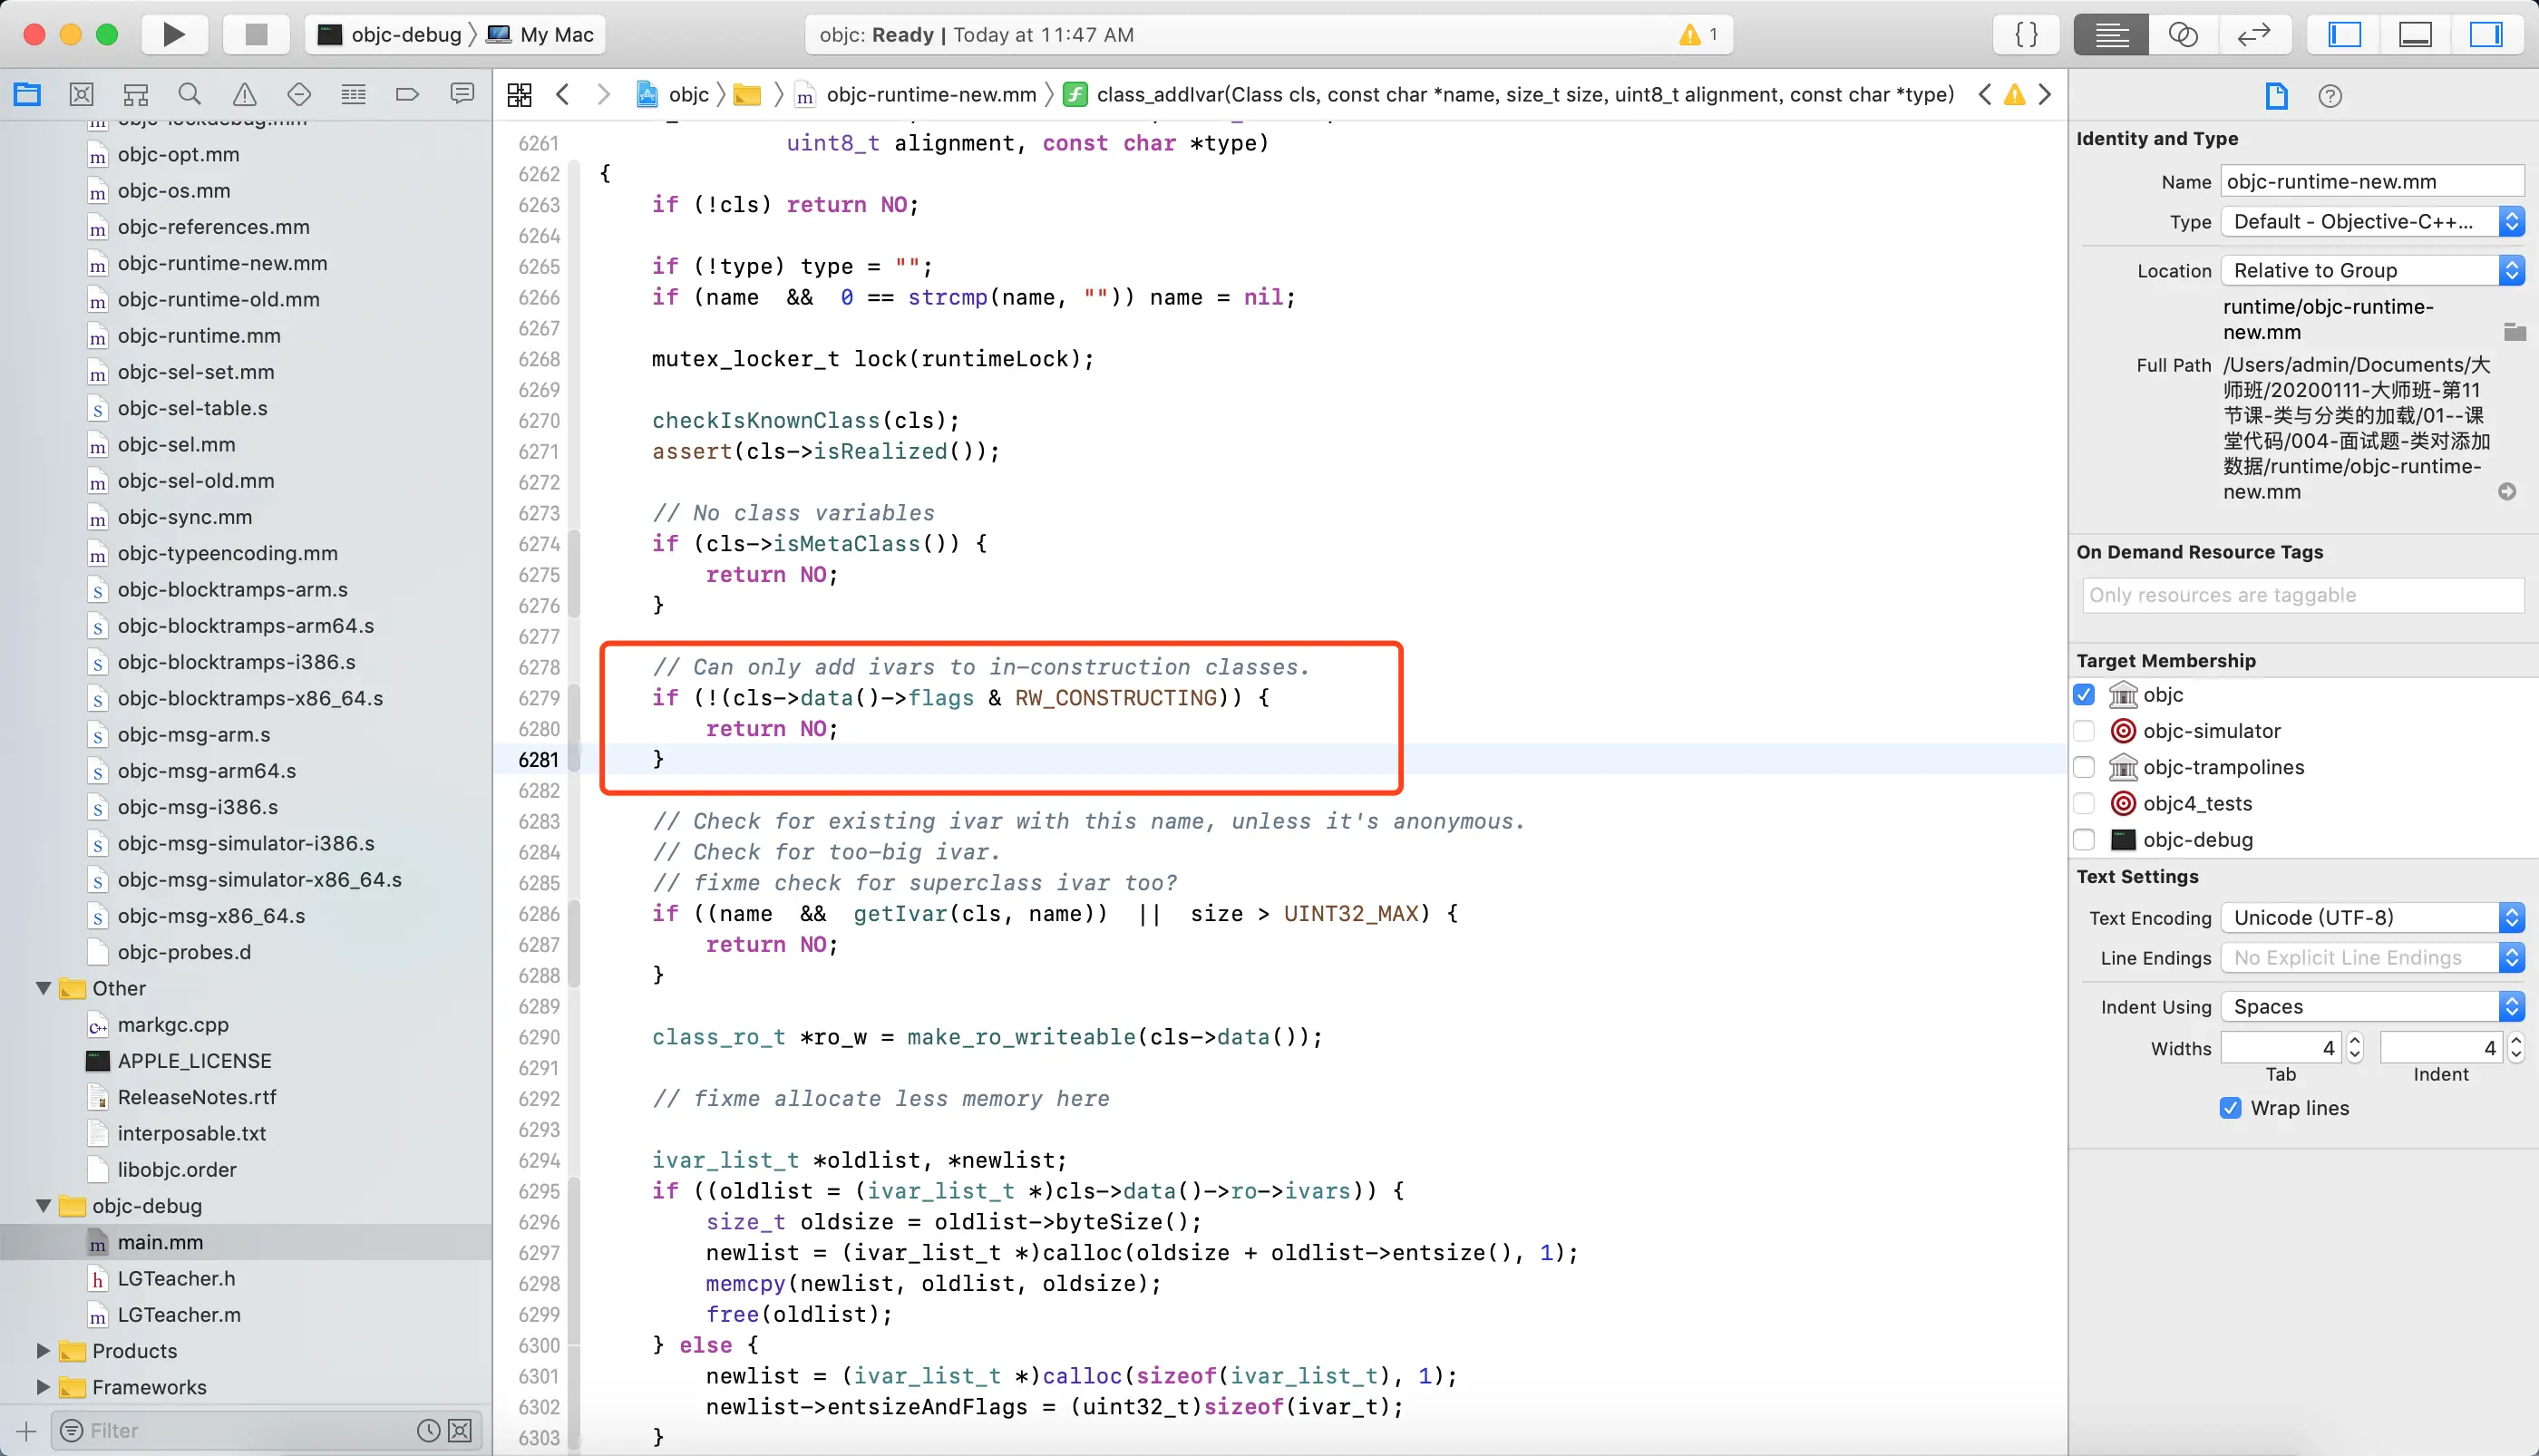Uncheck objc target membership
Image resolution: width=2539 pixels, height=1456 pixels.
(2084, 695)
